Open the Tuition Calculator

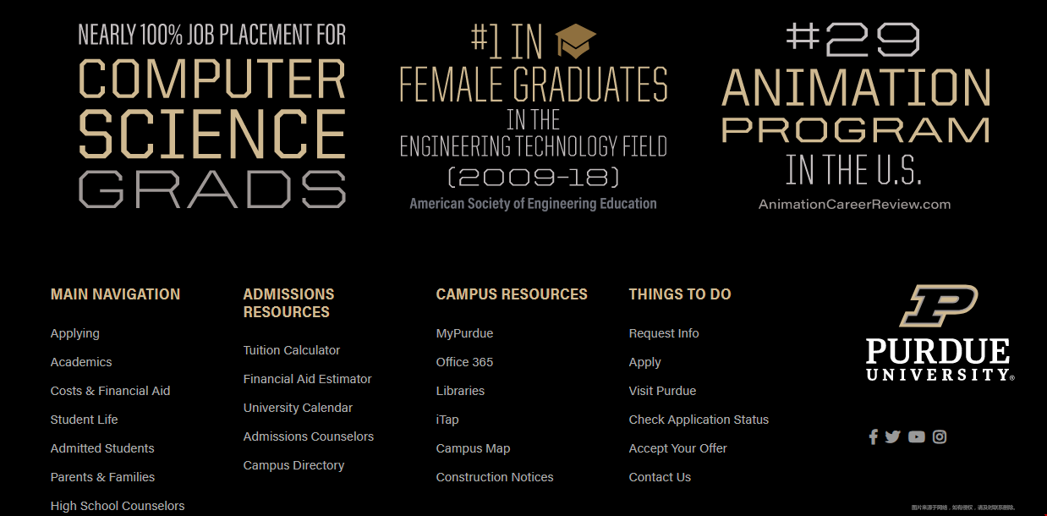[x=292, y=350]
